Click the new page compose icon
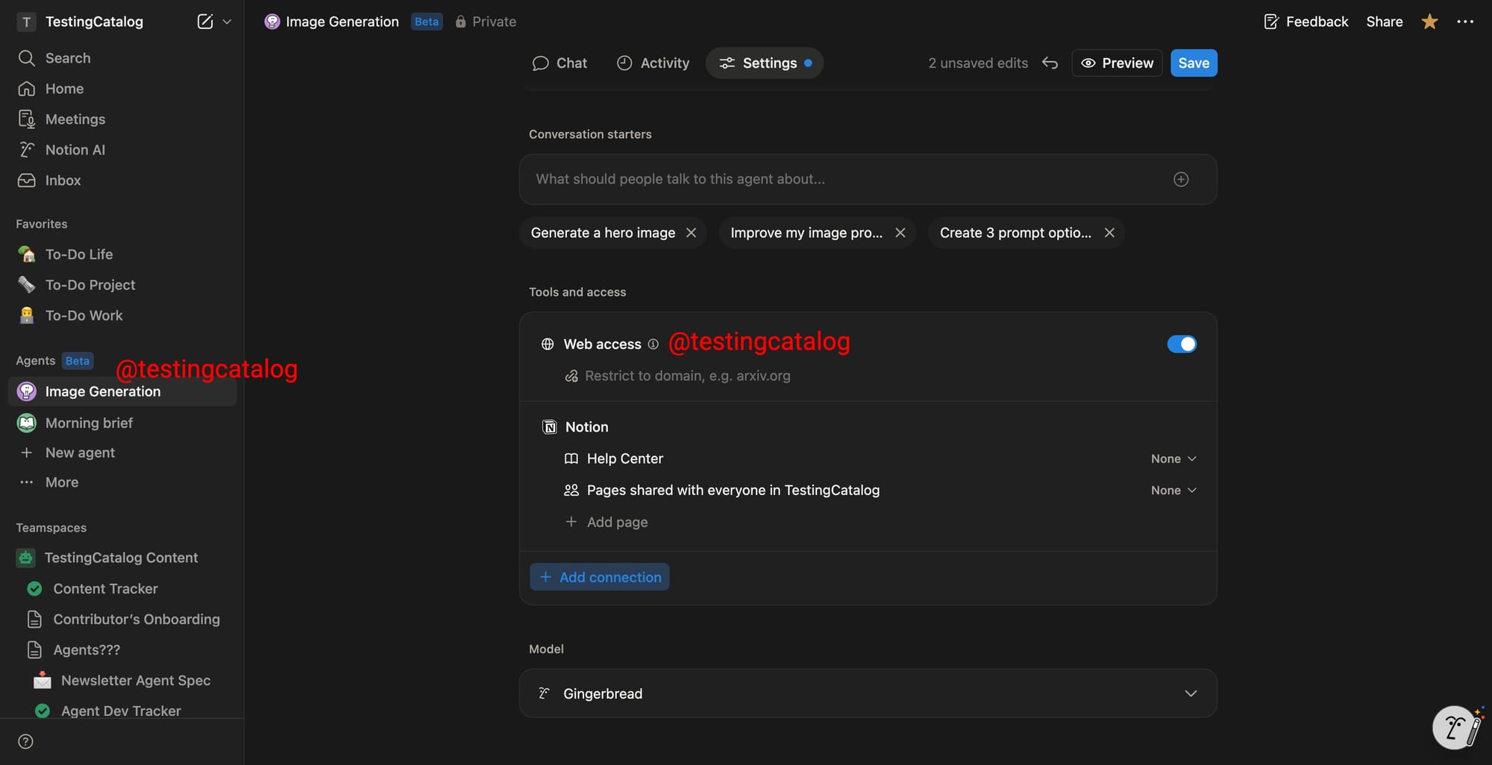The width and height of the screenshot is (1492, 765). (x=204, y=22)
